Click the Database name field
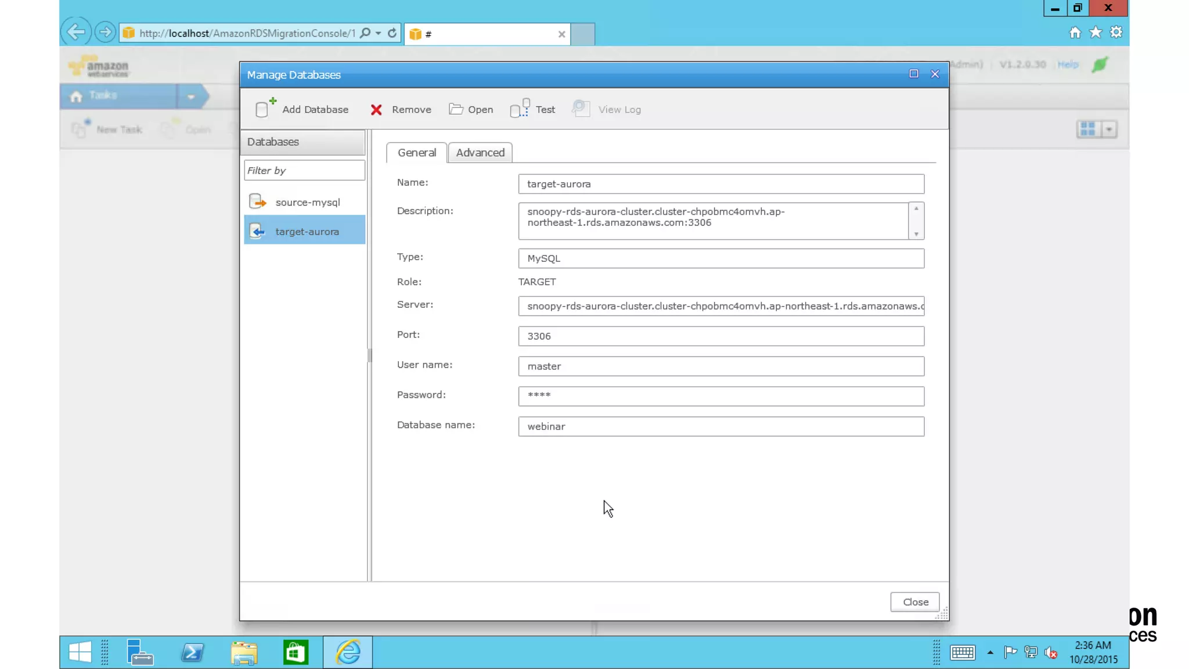1189x669 pixels. point(720,426)
